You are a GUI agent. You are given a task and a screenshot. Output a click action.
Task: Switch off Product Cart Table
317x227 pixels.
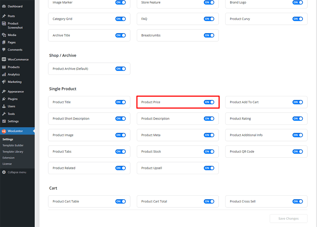click(x=120, y=201)
